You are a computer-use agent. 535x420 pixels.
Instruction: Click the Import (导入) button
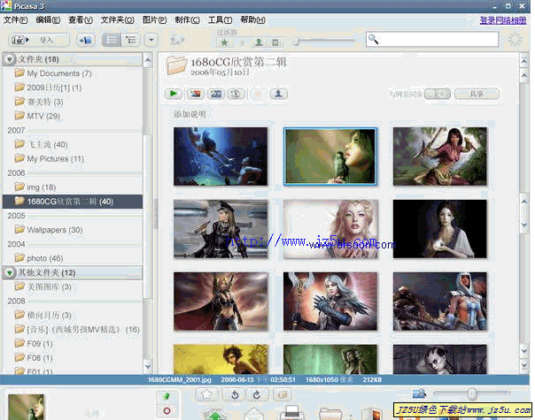click(39, 40)
